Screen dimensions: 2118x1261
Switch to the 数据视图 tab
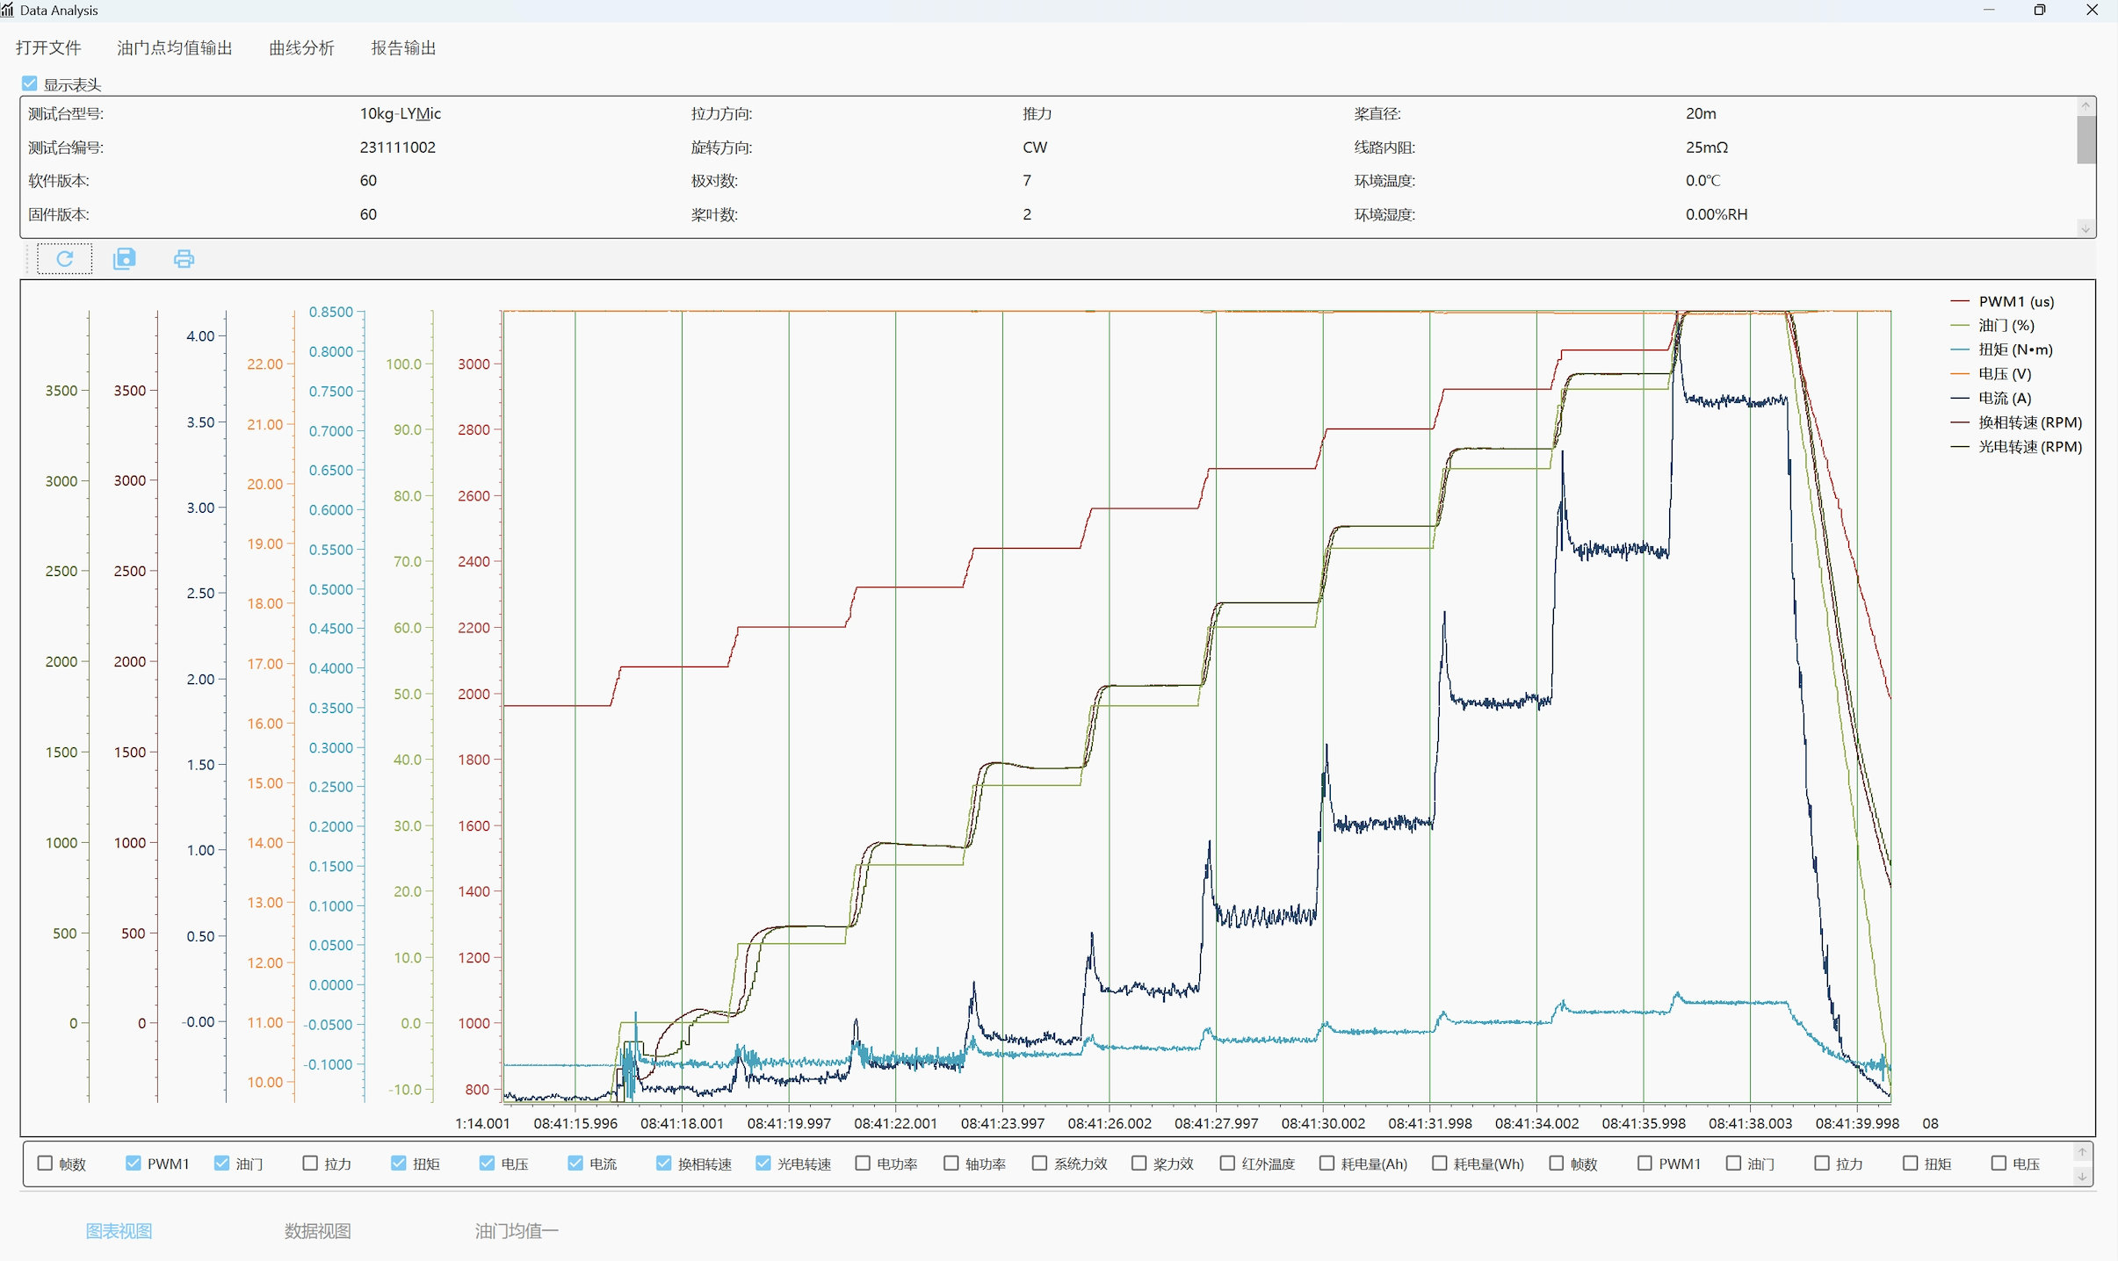317,1231
